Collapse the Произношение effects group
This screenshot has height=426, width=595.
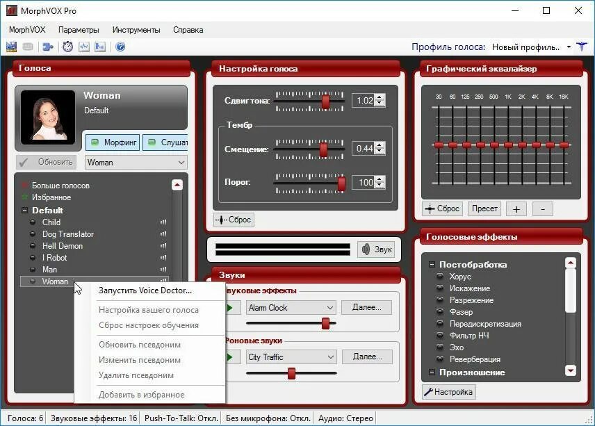click(432, 372)
